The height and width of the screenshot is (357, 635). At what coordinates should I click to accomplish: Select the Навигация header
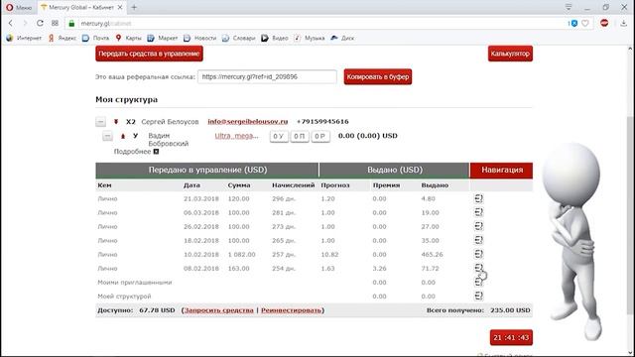click(x=501, y=170)
